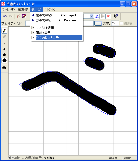
Task: Toggle sample display with the blue A icon
Action: tap(97, 16)
